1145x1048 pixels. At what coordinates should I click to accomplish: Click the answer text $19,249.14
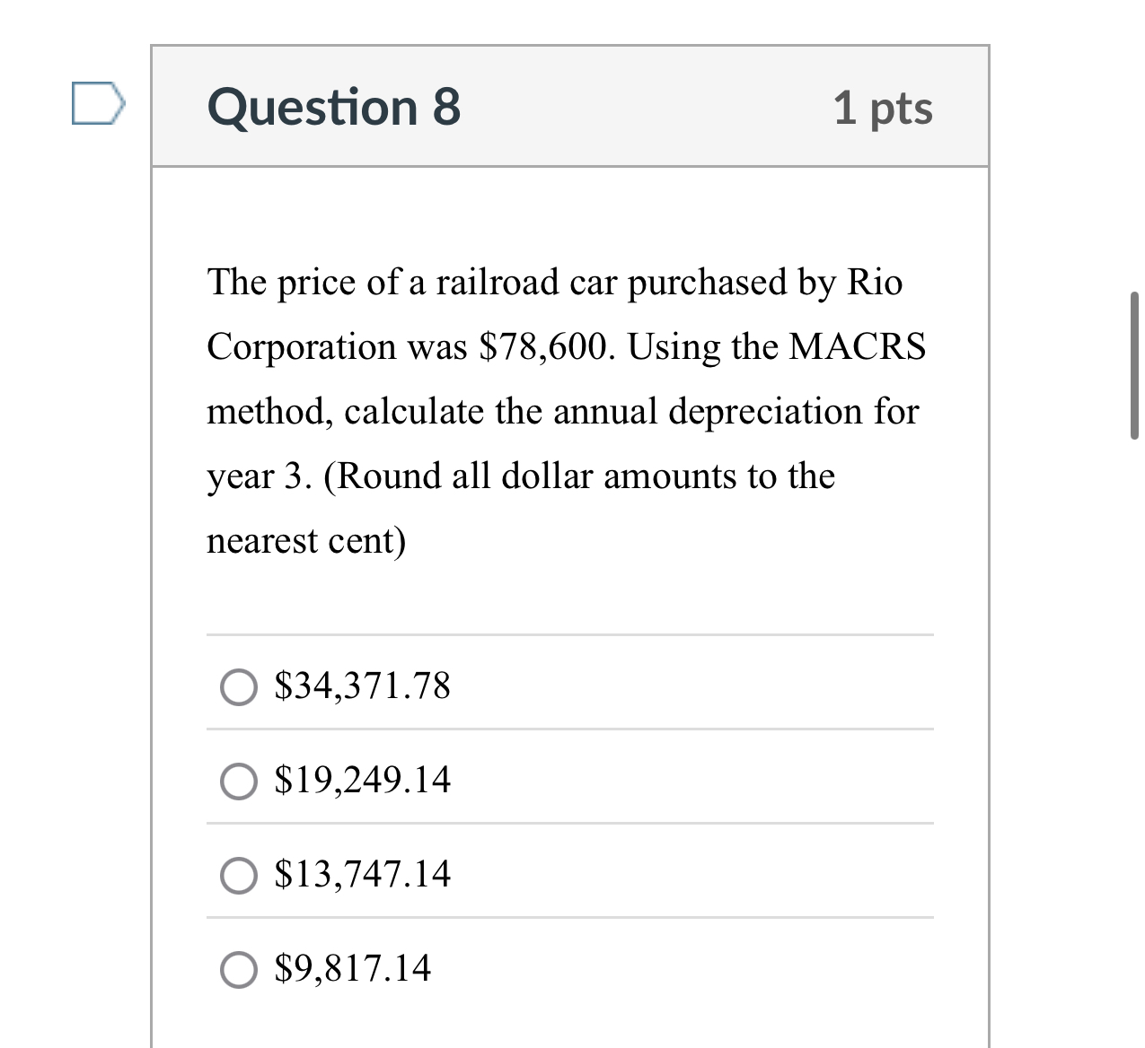(x=361, y=780)
